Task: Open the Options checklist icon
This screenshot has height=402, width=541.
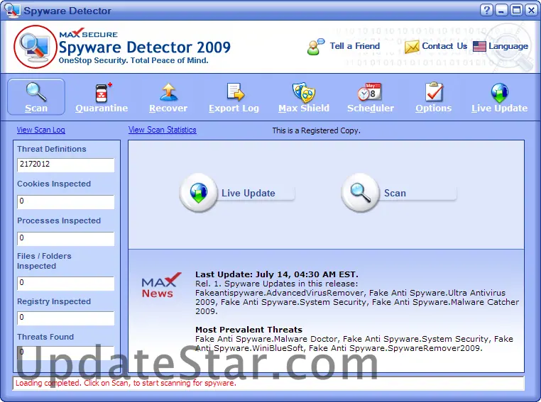Action: click(434, 91)
